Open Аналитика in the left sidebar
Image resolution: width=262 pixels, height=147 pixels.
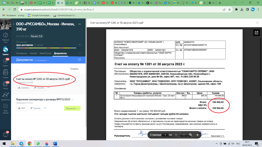coord(5,96)
